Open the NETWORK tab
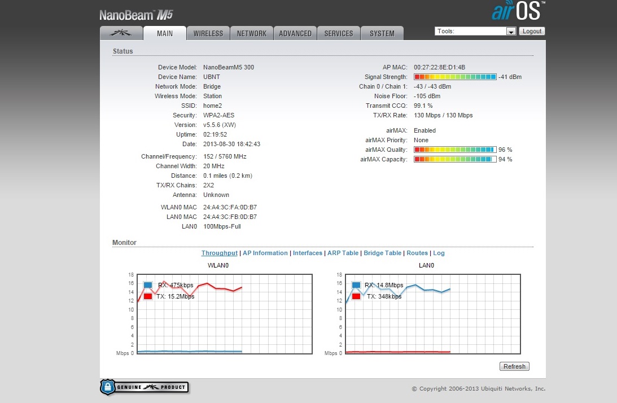Viewport: 617px width, 403px height. coord(251,33)
